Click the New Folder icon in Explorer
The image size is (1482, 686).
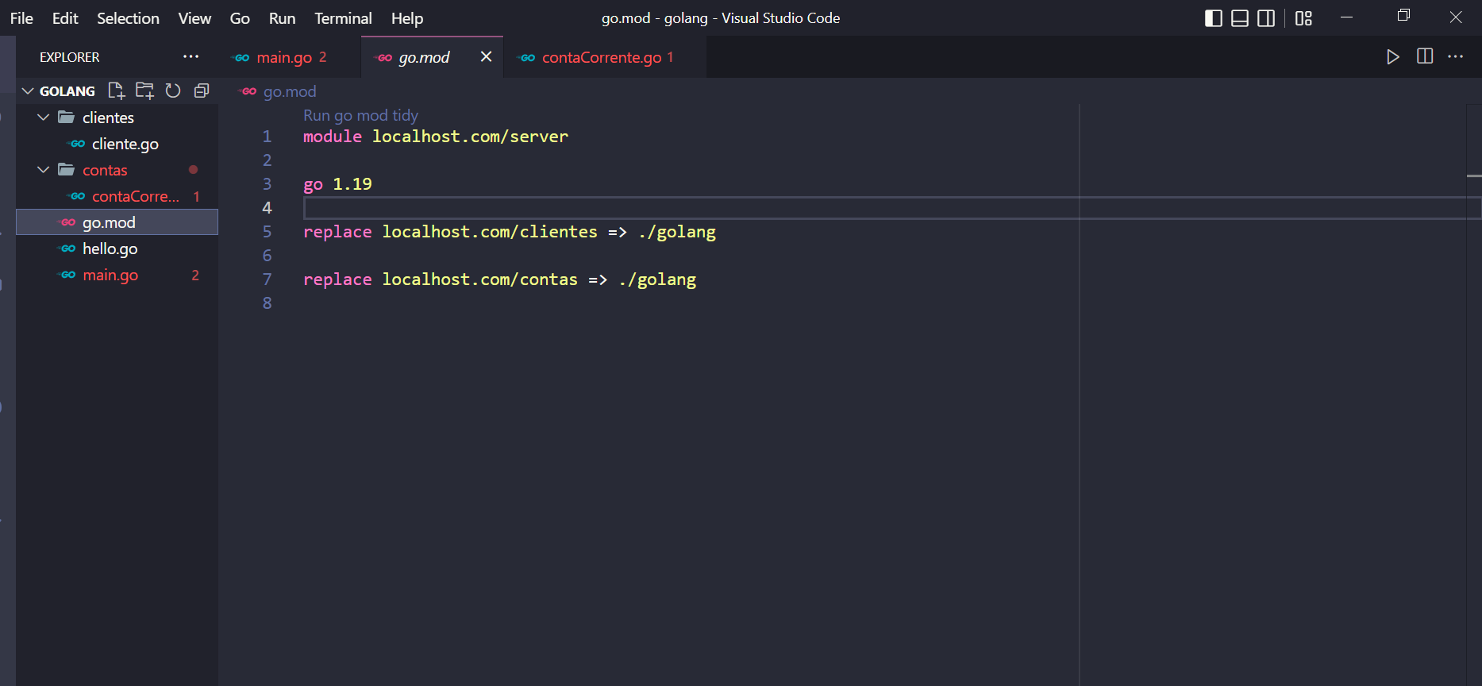[x=144, y=91]
